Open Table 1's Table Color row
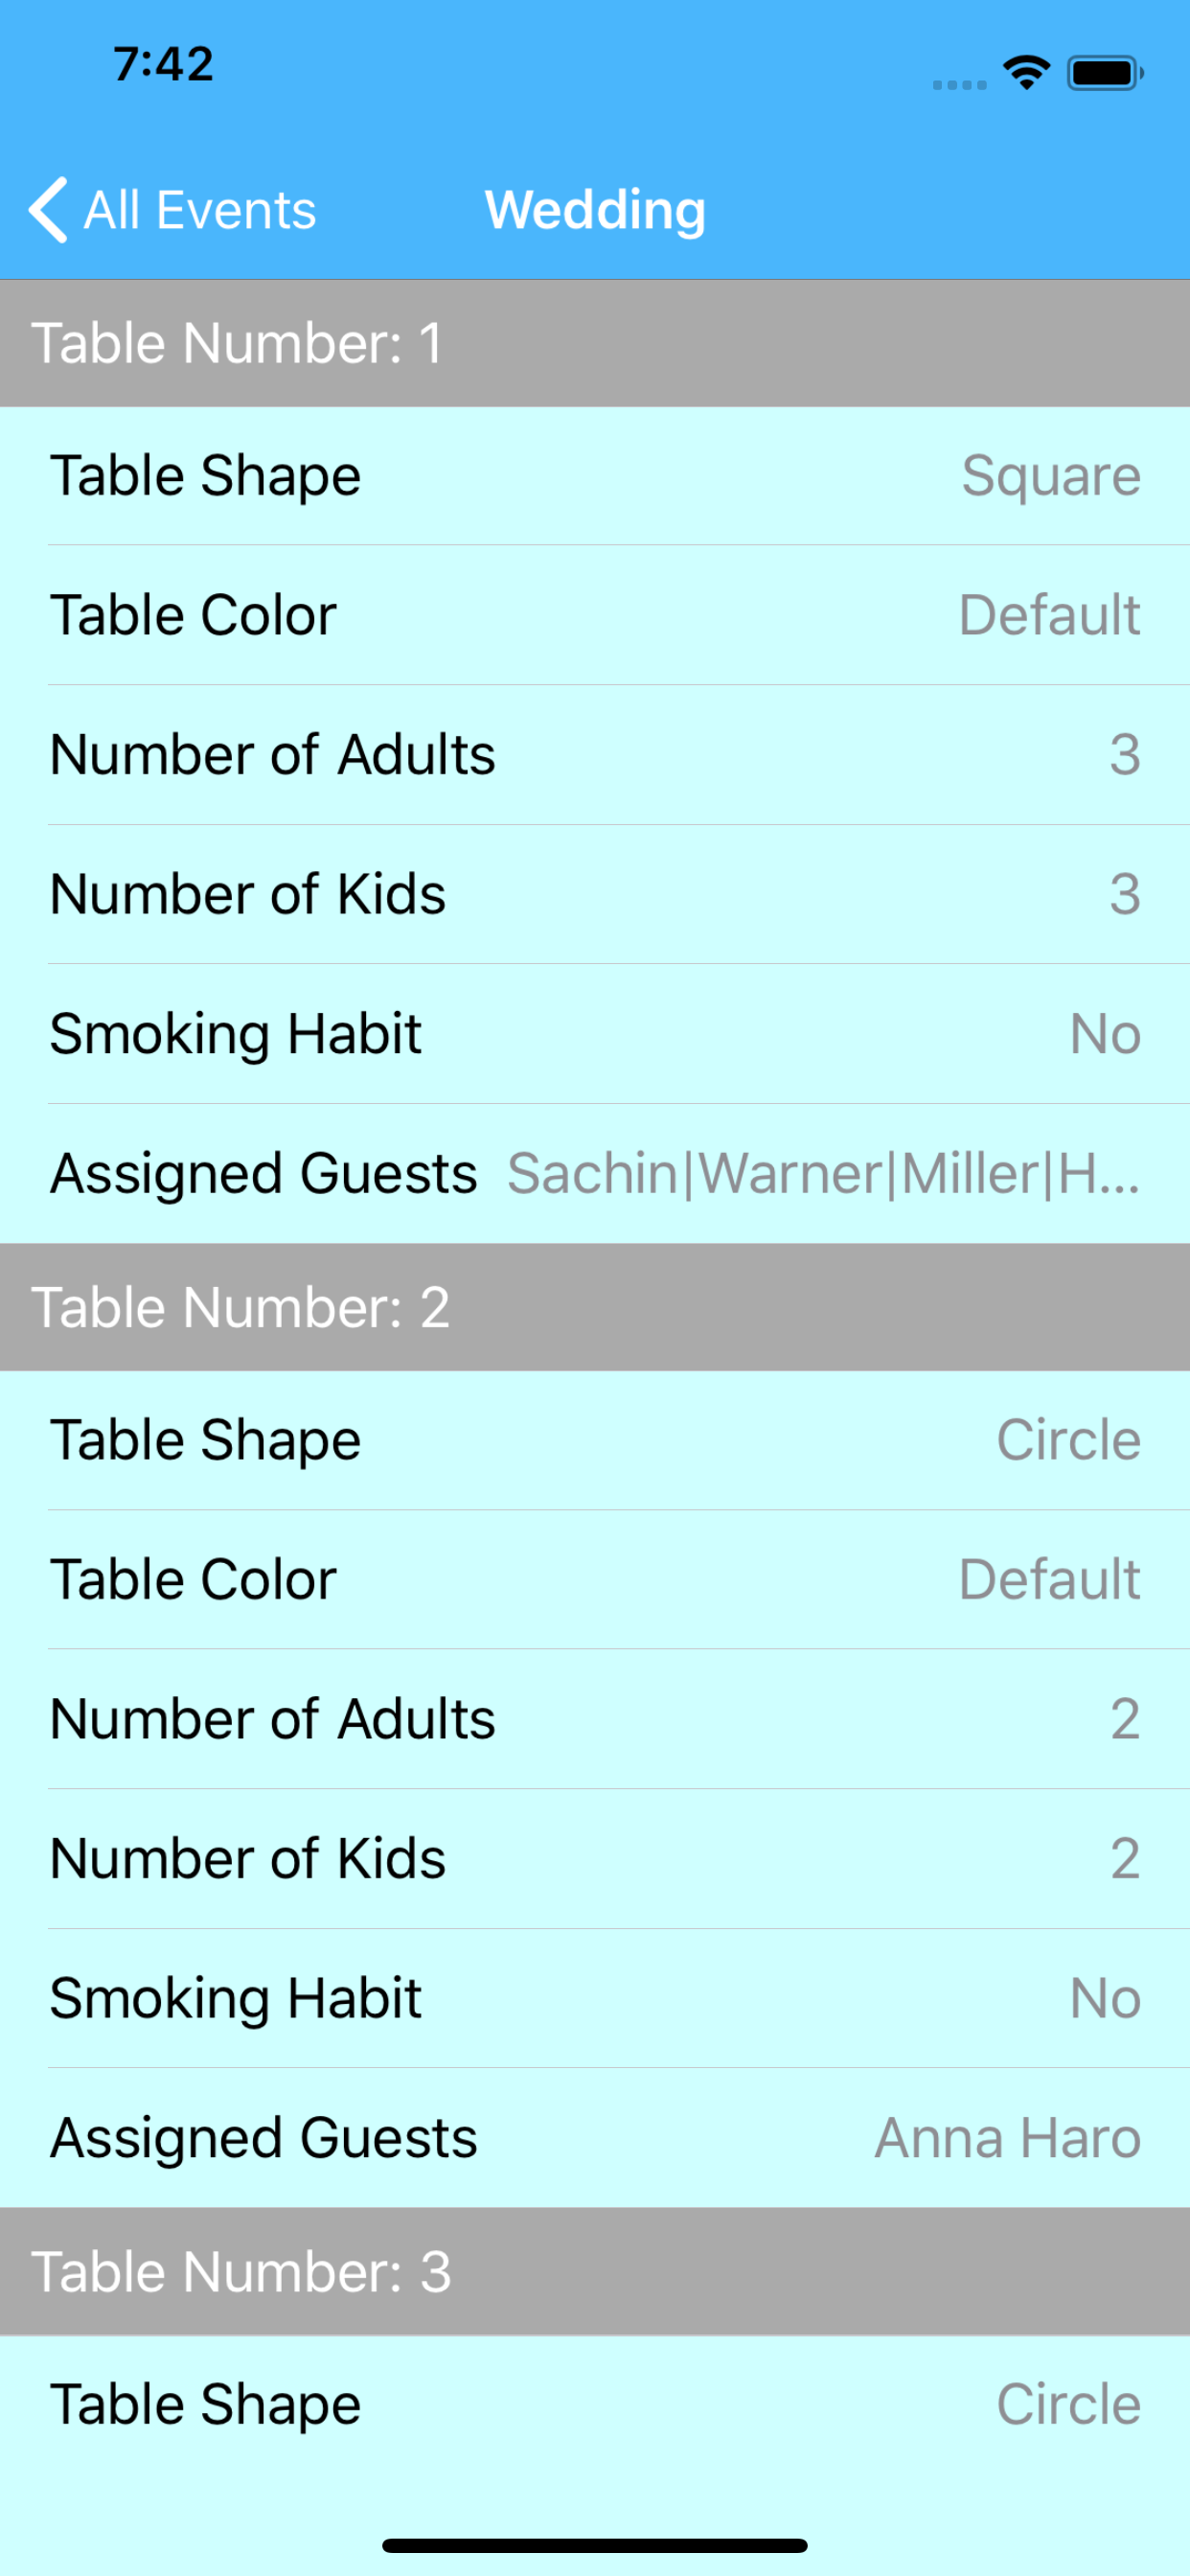The height and width of the screenshot is (2576, 1190). [595, 615]
